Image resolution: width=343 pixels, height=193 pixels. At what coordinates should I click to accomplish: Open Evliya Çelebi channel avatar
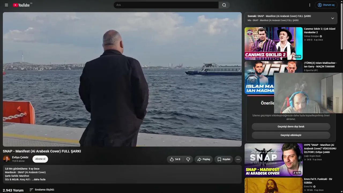point(6,159)
